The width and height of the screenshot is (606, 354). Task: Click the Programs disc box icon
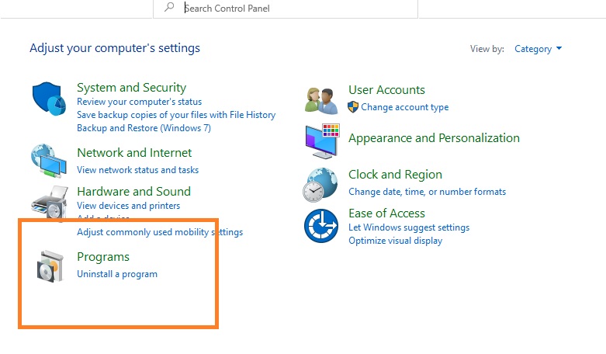50,266
